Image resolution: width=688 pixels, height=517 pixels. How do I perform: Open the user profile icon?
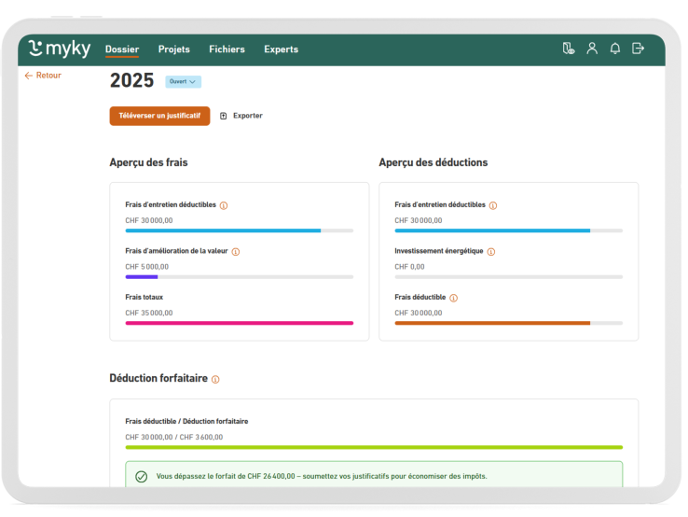[592, 49]
